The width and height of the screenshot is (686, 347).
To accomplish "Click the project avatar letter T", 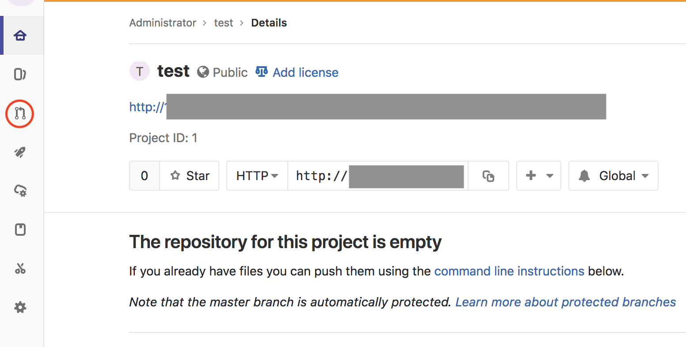I will point(140,71).
